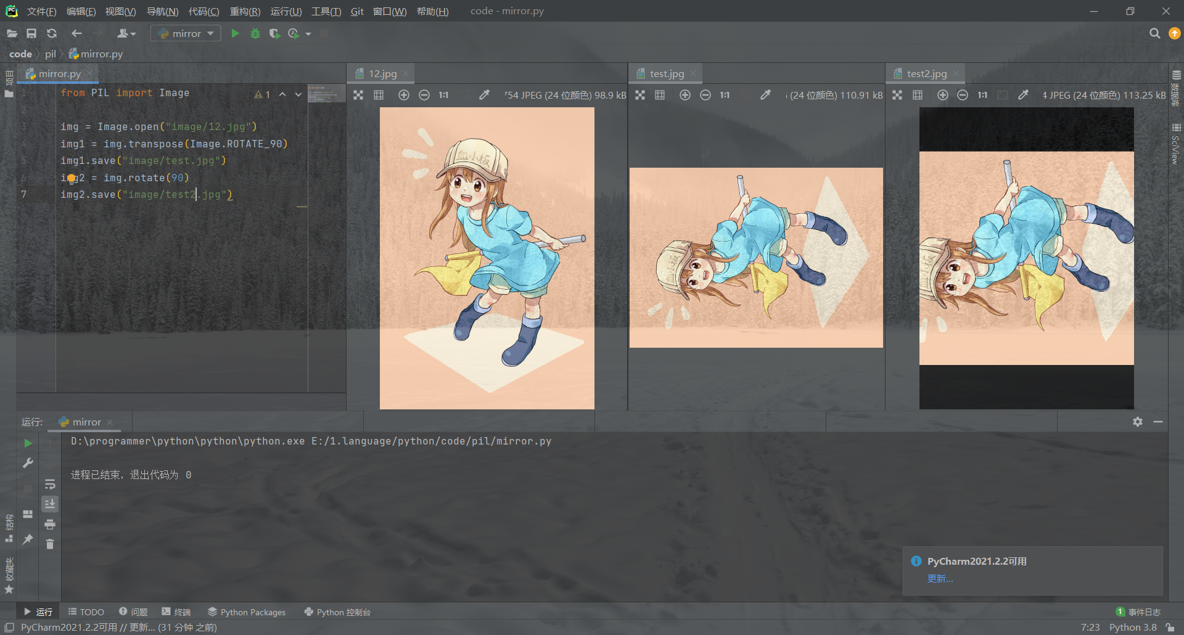
Task: Open the 事件日志 event log button
Action: pos(1138,612)
